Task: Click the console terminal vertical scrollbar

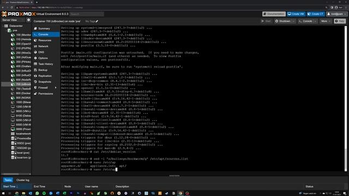Action: [x=346, y=99]
